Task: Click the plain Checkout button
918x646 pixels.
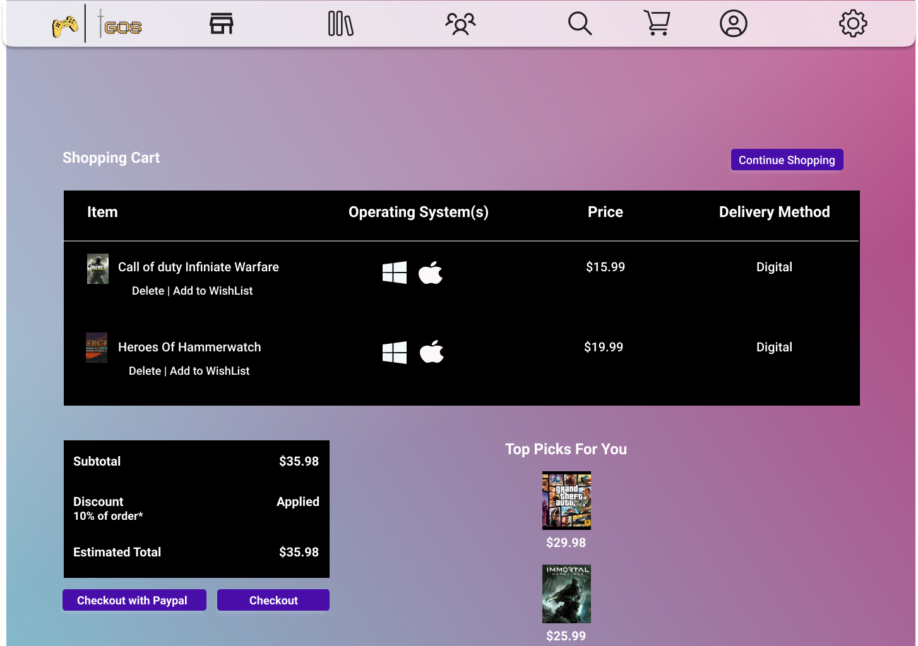Action: click(273, 600)
